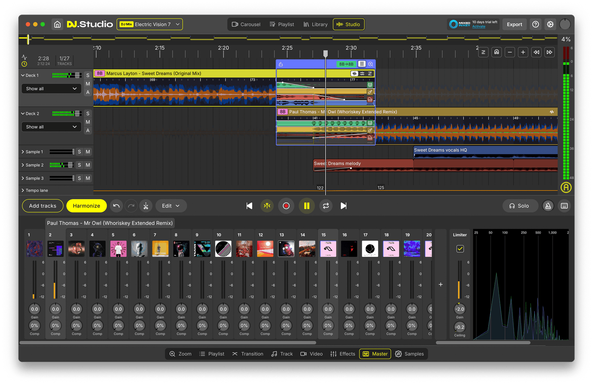Open the Transition tab at bottom
This screenshot has height=384, width=593.
click(x=248, y=354)
